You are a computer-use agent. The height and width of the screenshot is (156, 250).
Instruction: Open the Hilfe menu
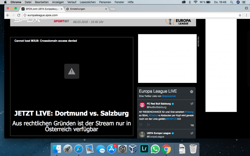tap(130, 2)
